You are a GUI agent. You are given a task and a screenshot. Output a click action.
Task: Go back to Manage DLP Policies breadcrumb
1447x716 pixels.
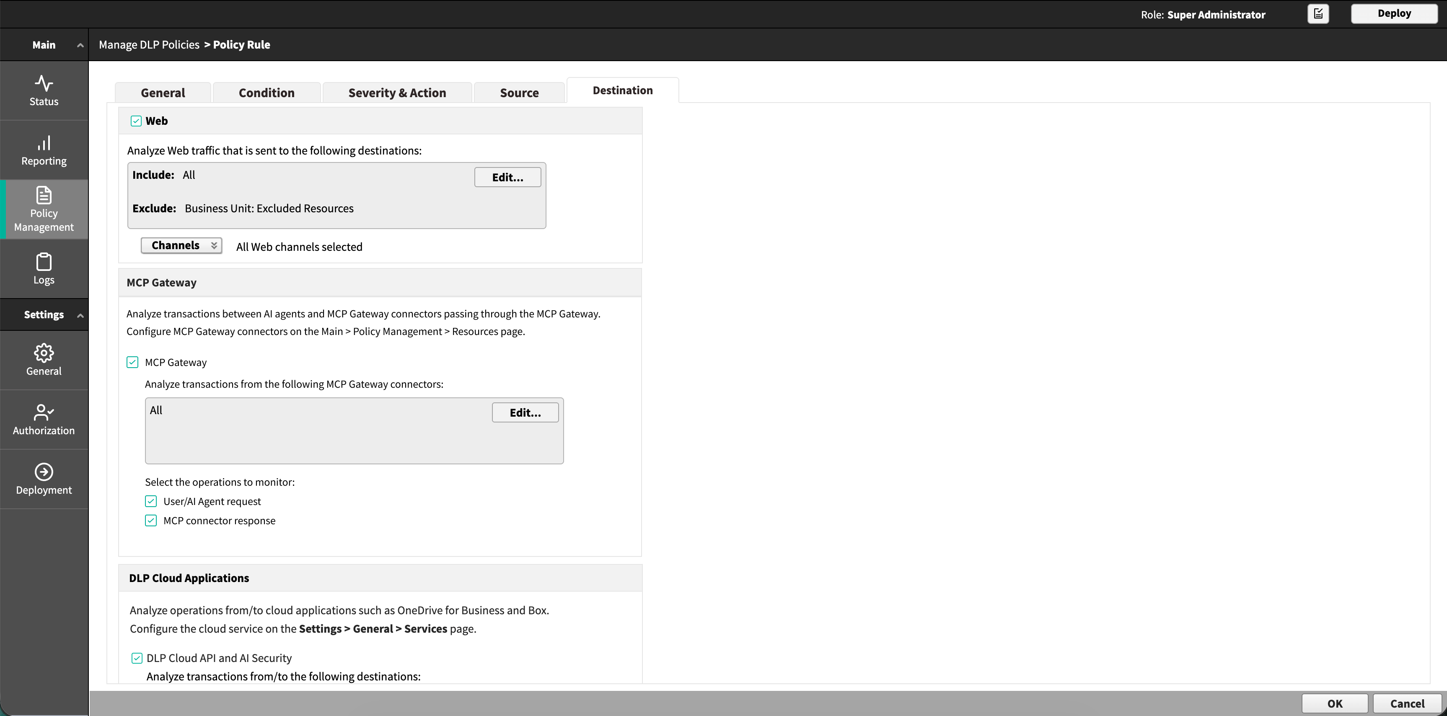pyautogui.click(x=149, y=44)
